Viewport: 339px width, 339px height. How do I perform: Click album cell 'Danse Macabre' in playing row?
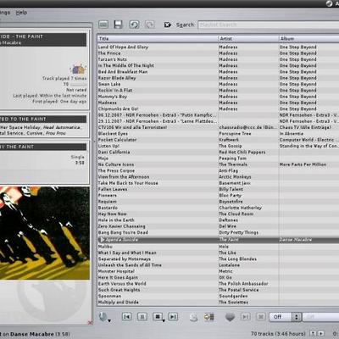pos(296,240)
